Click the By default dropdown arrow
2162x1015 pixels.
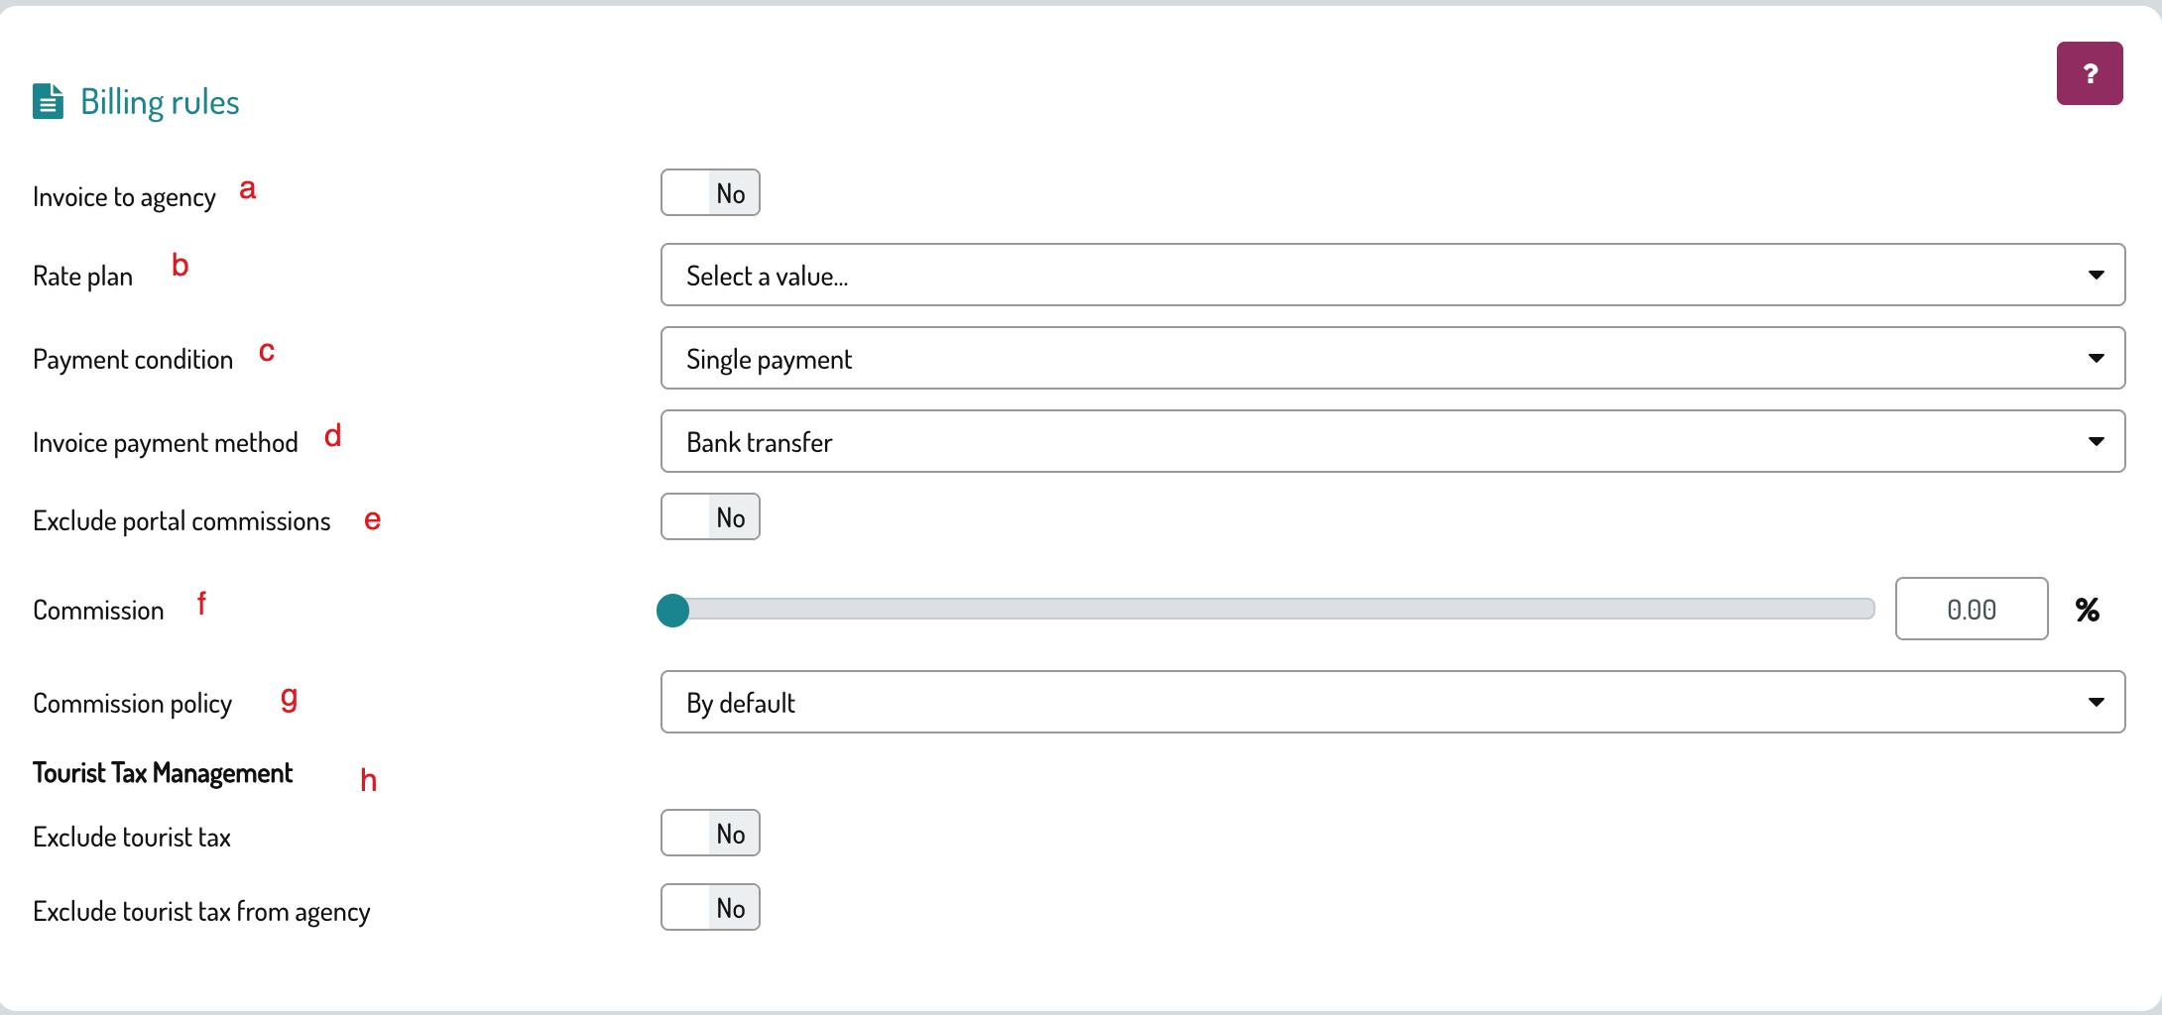pos(2096,702)
